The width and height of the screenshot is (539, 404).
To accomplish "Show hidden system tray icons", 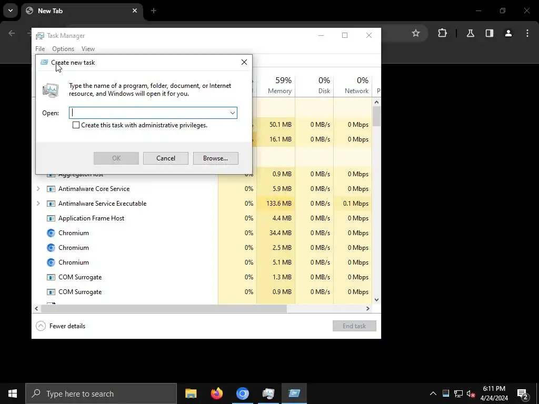I will pos(433,393).
